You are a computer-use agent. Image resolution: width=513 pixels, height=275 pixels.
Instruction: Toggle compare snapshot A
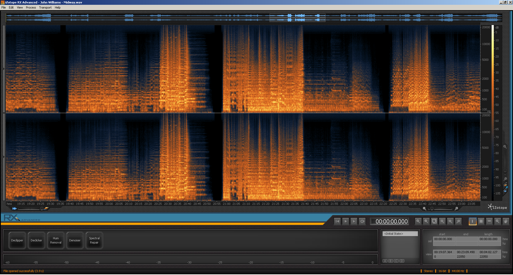(x=385, y=261)
